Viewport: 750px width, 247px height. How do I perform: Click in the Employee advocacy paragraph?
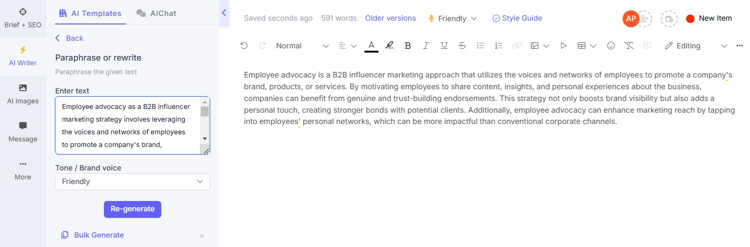(489, 98)
